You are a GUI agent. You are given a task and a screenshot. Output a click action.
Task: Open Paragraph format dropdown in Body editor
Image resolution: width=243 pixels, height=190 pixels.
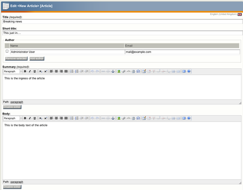(x=13, y=118)
